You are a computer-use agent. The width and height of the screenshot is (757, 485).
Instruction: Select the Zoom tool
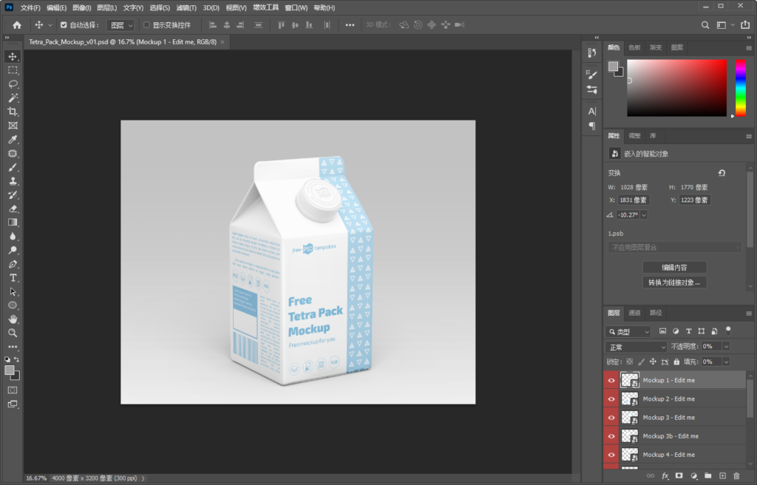coord(13,333)
